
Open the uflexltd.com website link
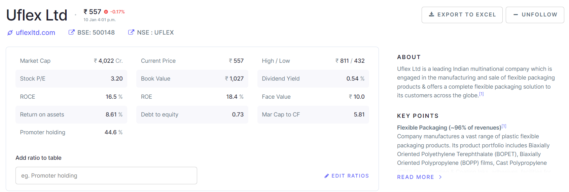35,33
